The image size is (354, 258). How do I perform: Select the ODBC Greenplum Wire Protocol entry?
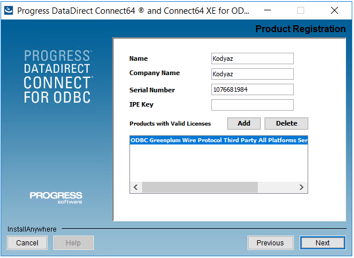click(219, 140)
